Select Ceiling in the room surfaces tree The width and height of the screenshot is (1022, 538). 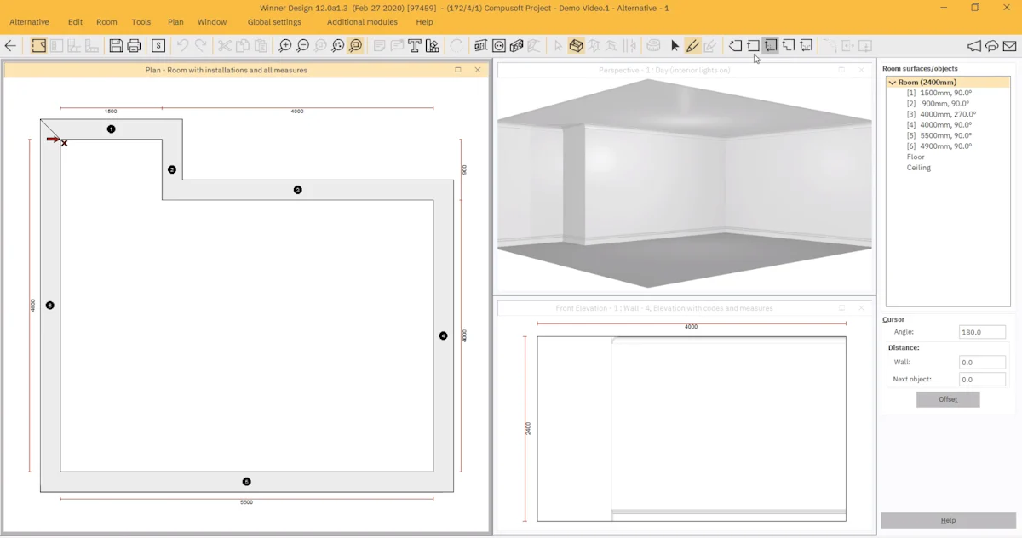point(919,168)
